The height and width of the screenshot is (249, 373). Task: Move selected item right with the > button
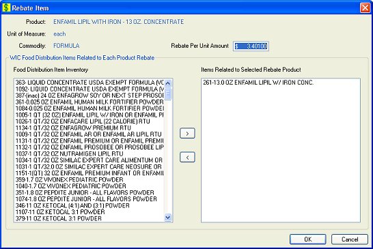187,133
